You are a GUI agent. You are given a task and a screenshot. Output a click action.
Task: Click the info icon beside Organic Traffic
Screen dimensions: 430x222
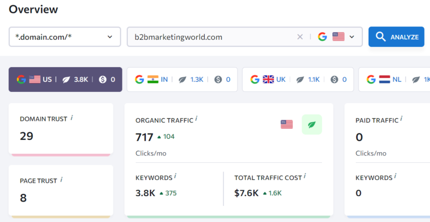point(196,119)
